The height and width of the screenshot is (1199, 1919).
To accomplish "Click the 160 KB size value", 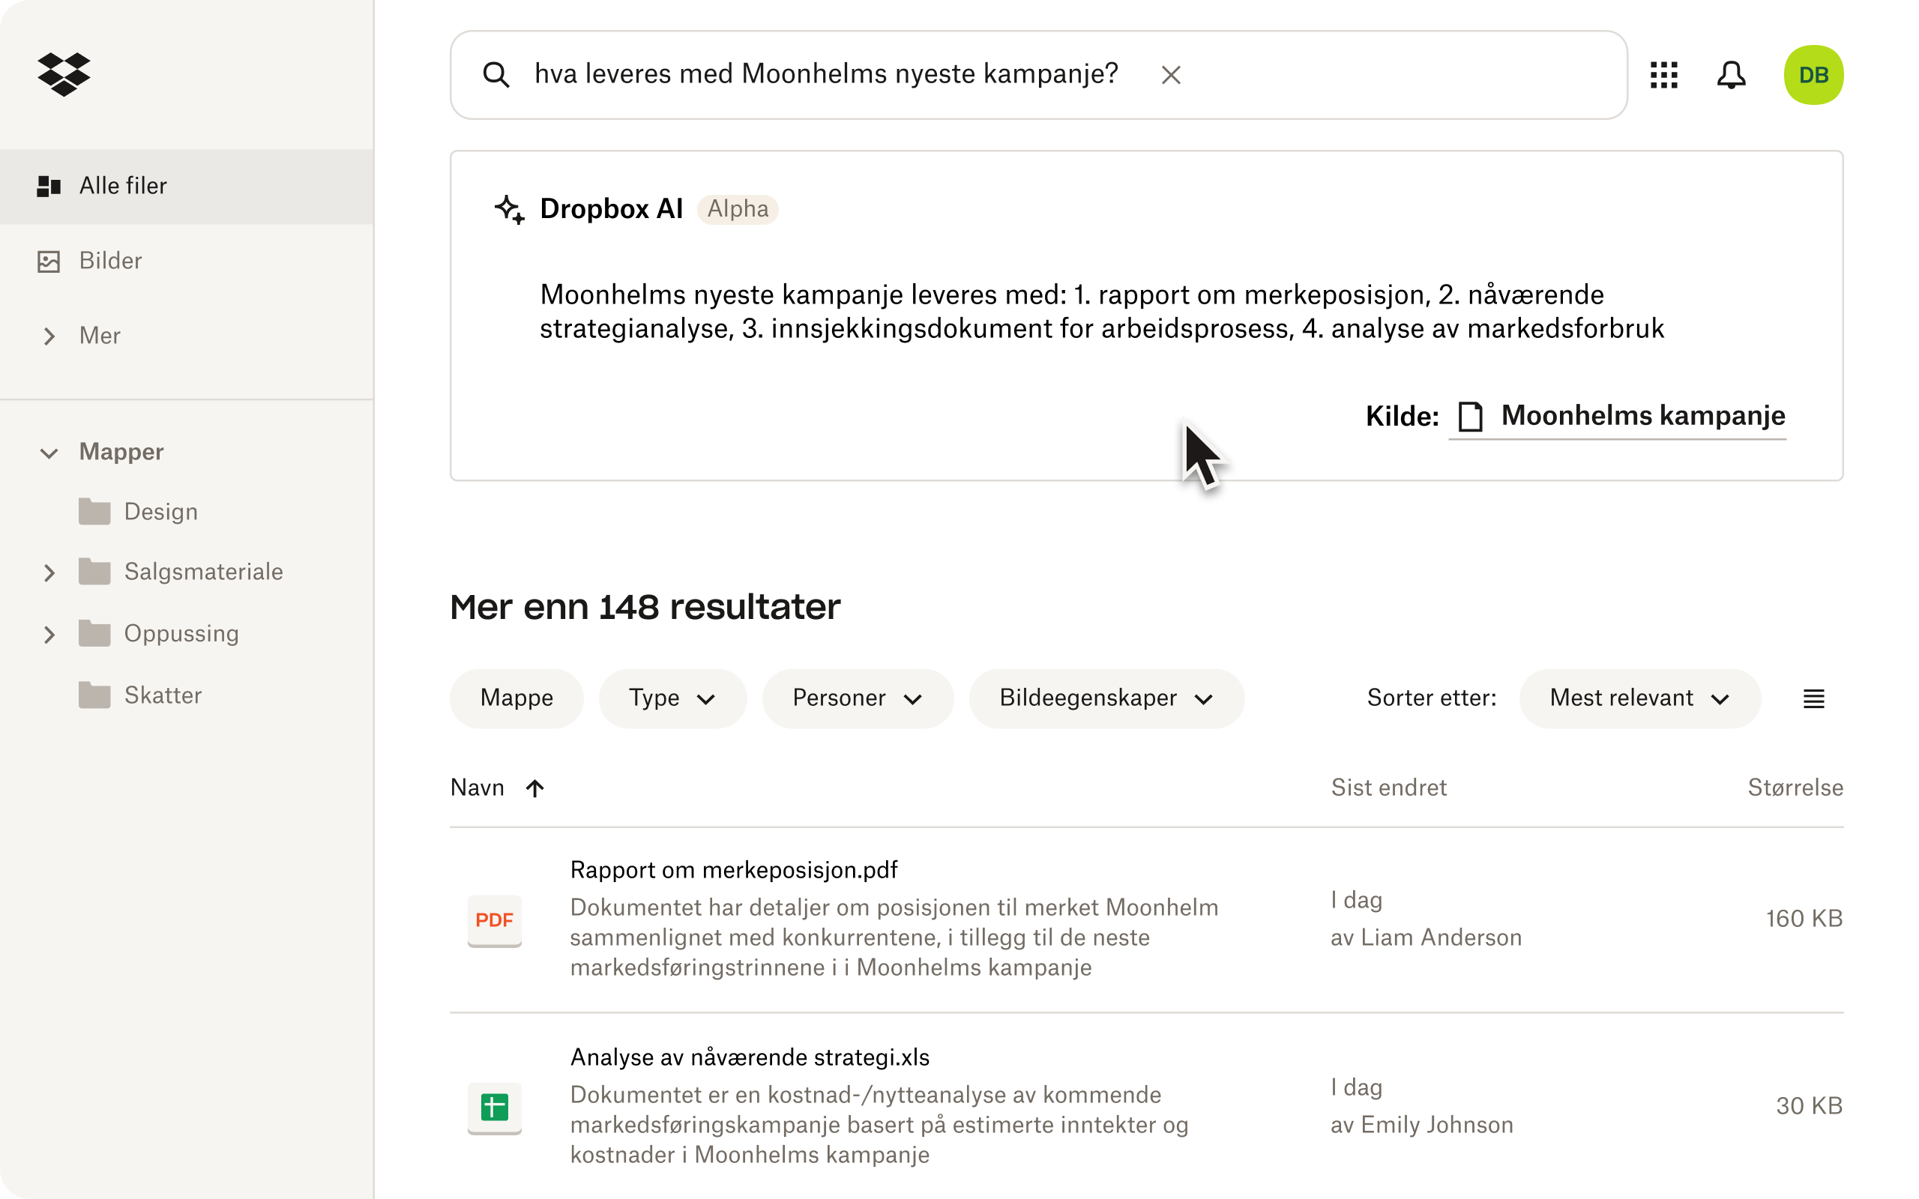I will point(1804,918).
